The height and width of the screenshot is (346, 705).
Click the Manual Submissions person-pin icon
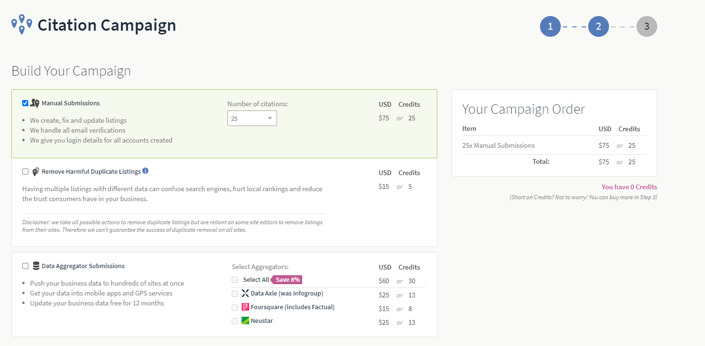35,103
